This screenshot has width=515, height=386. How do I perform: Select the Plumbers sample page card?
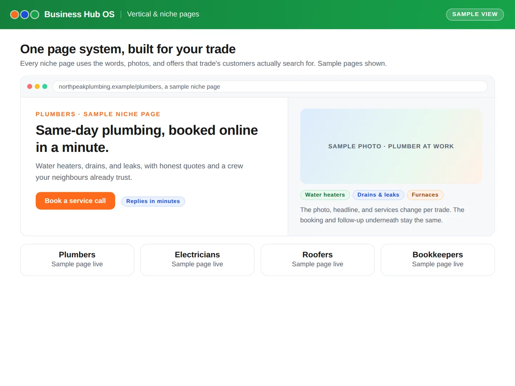[x=77, y=260]
